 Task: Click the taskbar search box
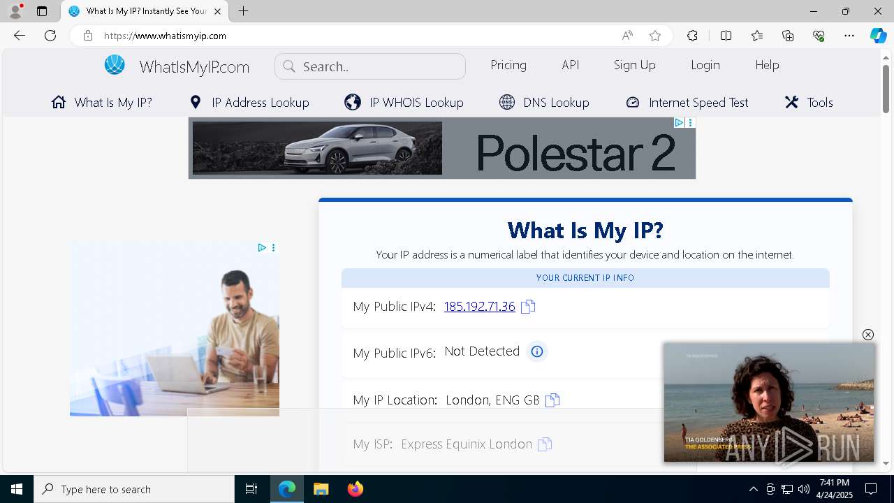[134, 489]
